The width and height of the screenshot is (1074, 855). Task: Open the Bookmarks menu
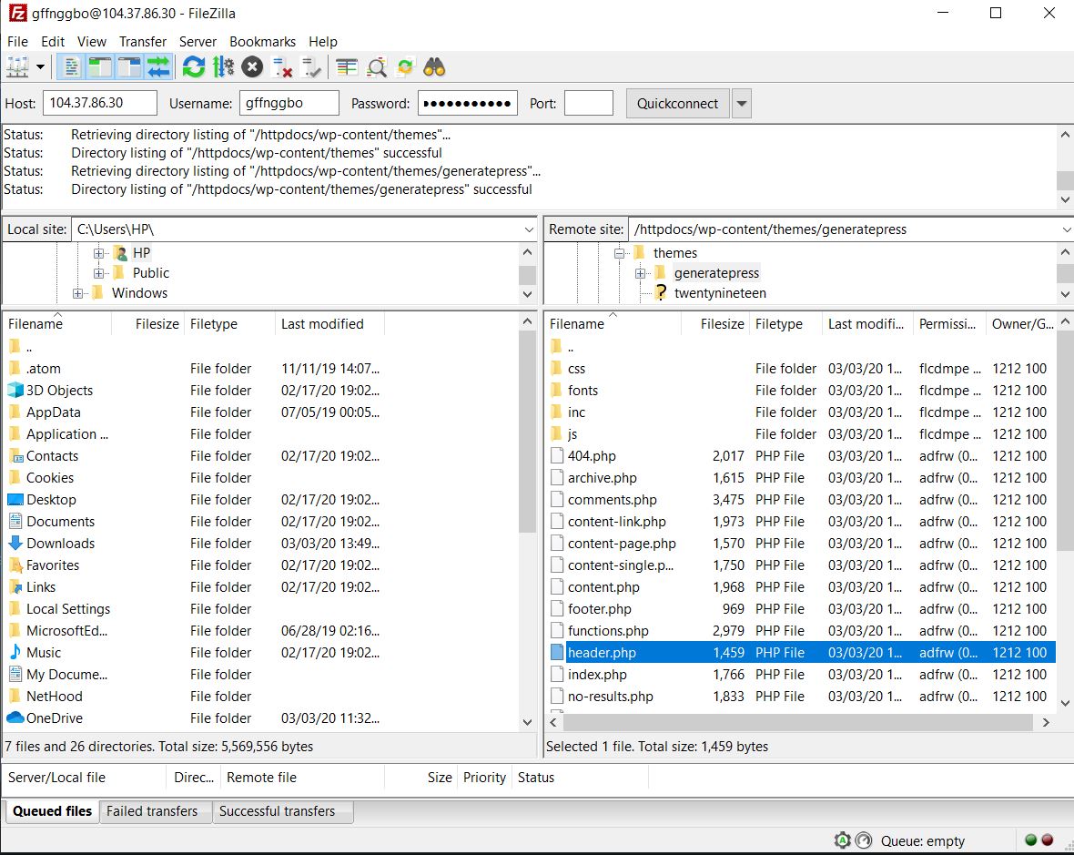pos(262,42)
